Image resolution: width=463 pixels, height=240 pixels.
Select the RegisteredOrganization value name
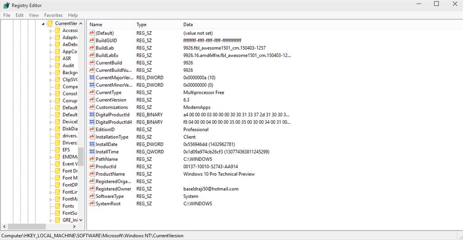pos(113,181)
